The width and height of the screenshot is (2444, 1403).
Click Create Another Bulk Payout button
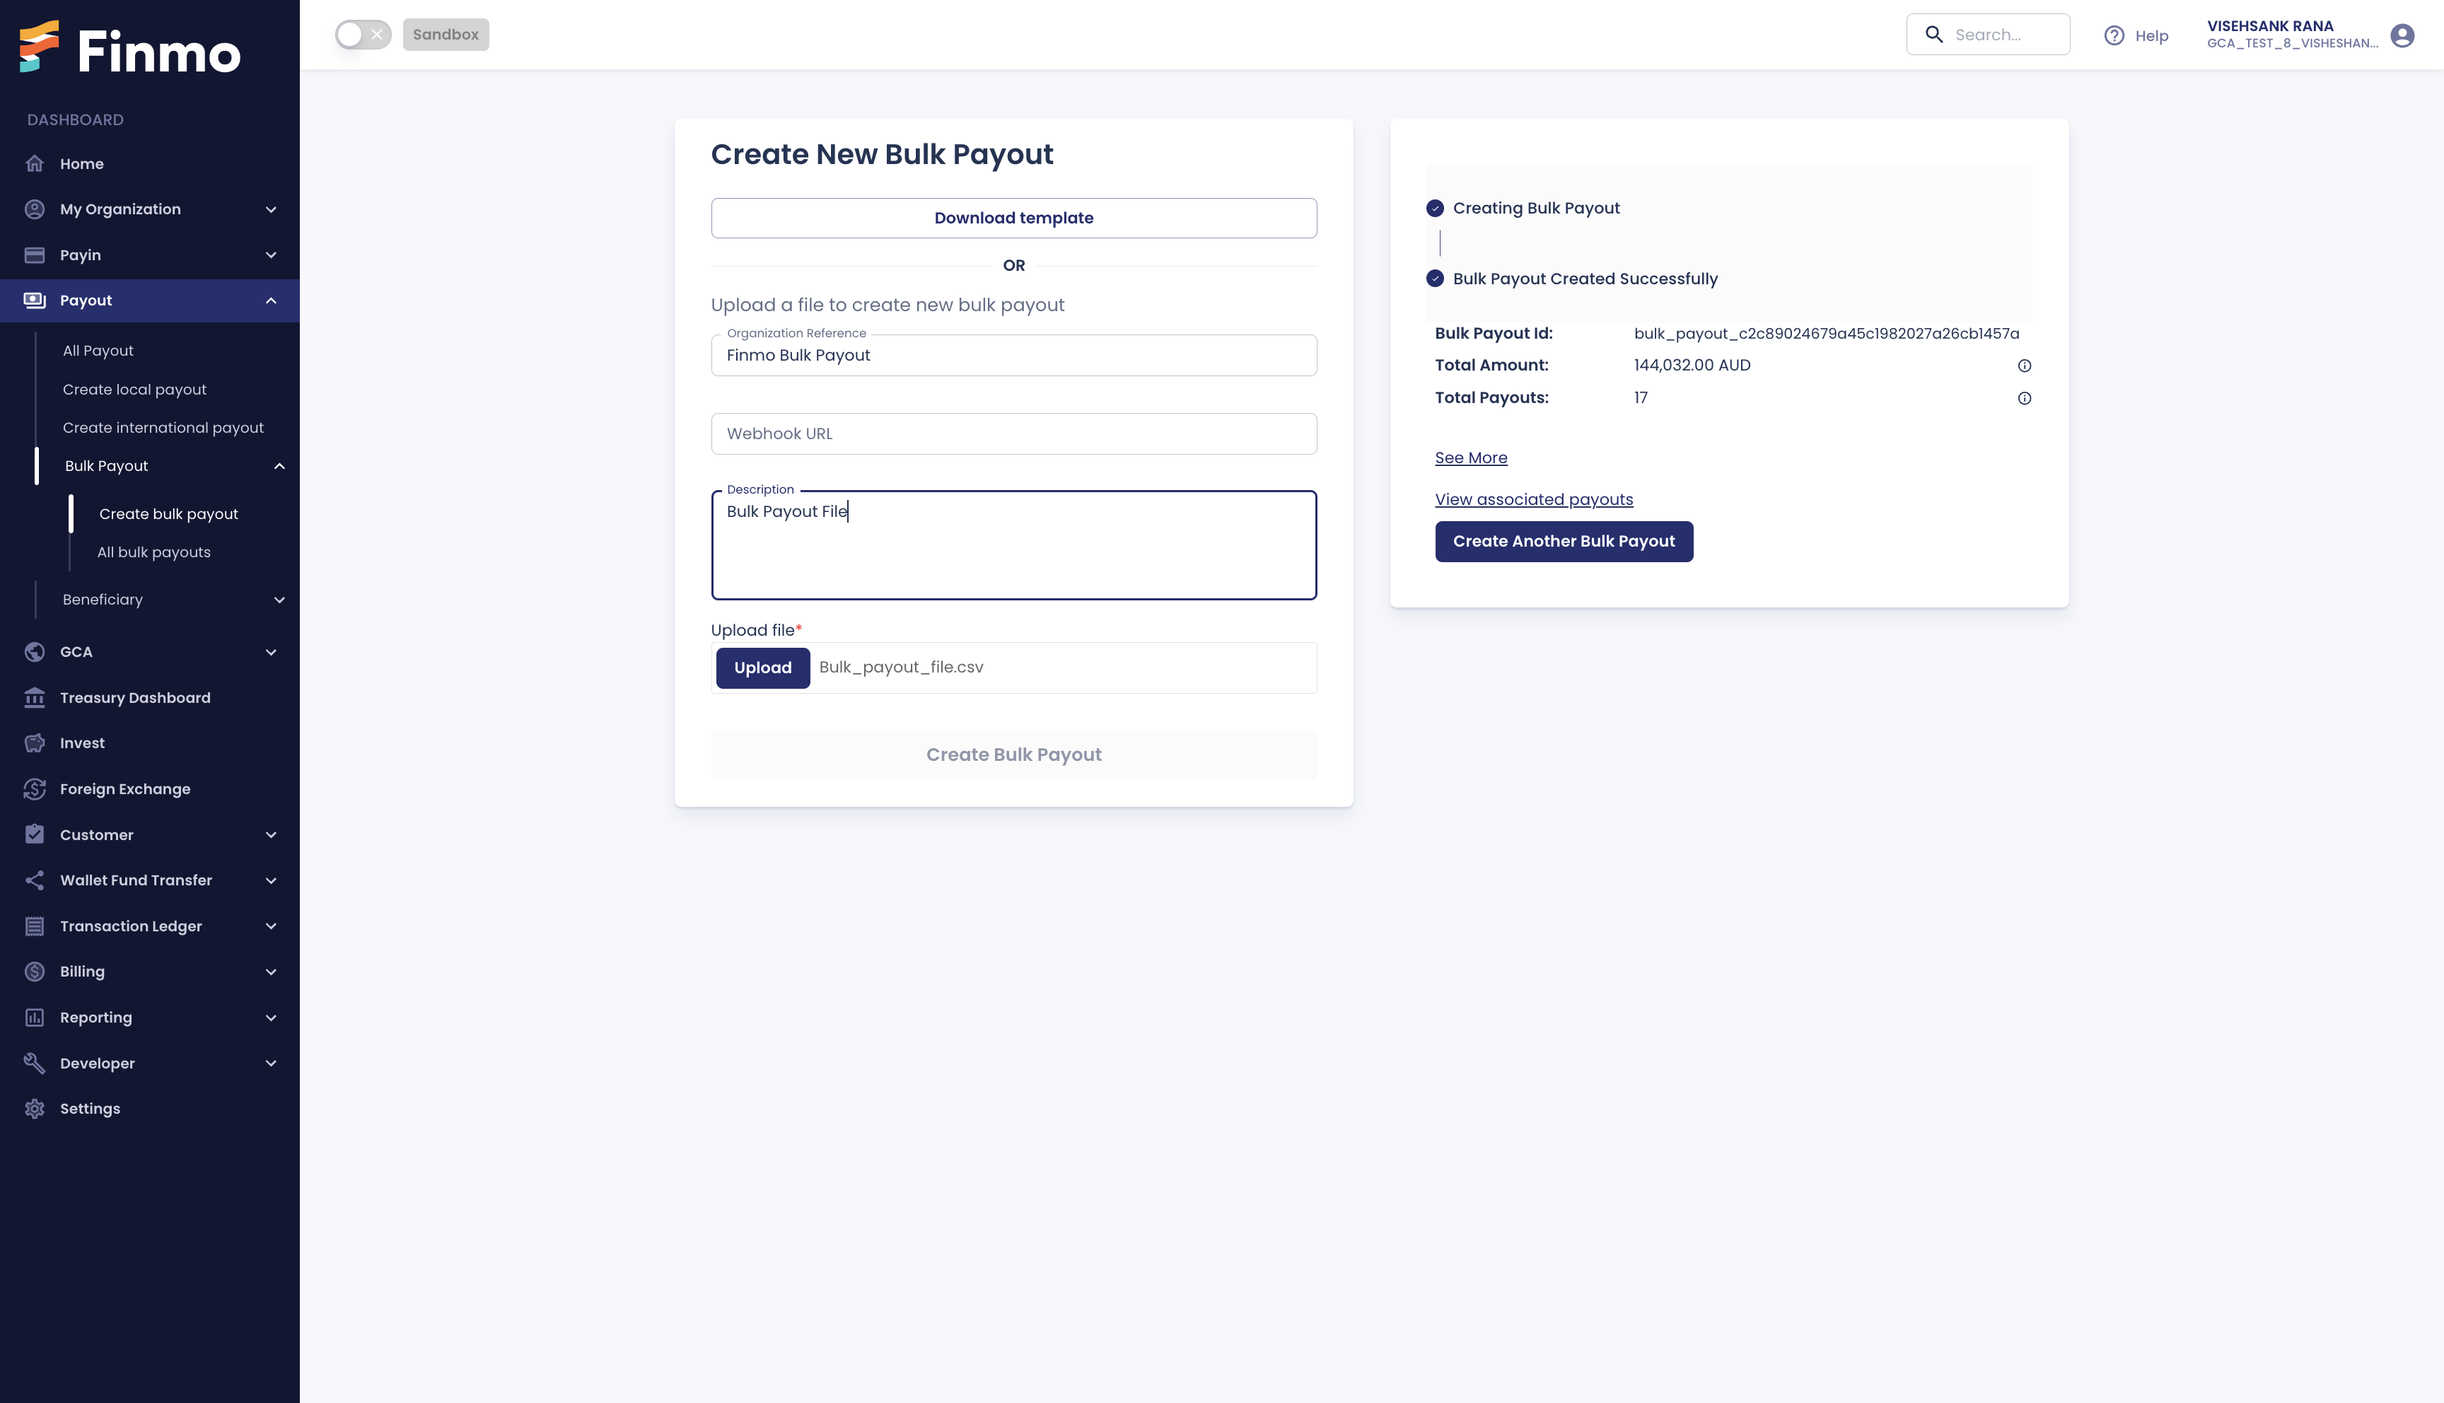click(1563, 540)
